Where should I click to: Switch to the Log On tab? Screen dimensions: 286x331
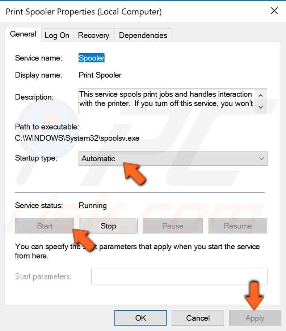tap(57, 35)
